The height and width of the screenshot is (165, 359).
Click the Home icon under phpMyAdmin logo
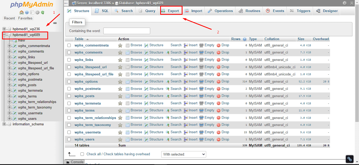pyautogui.click(x=22, y=12)
